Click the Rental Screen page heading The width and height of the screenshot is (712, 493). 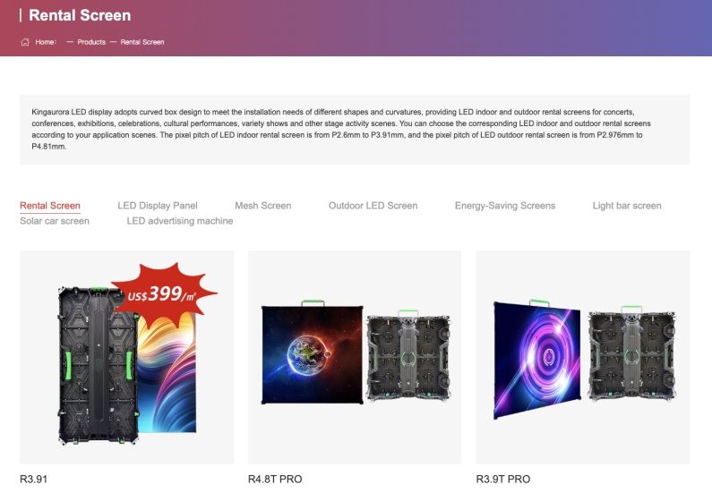click(80, 15)
